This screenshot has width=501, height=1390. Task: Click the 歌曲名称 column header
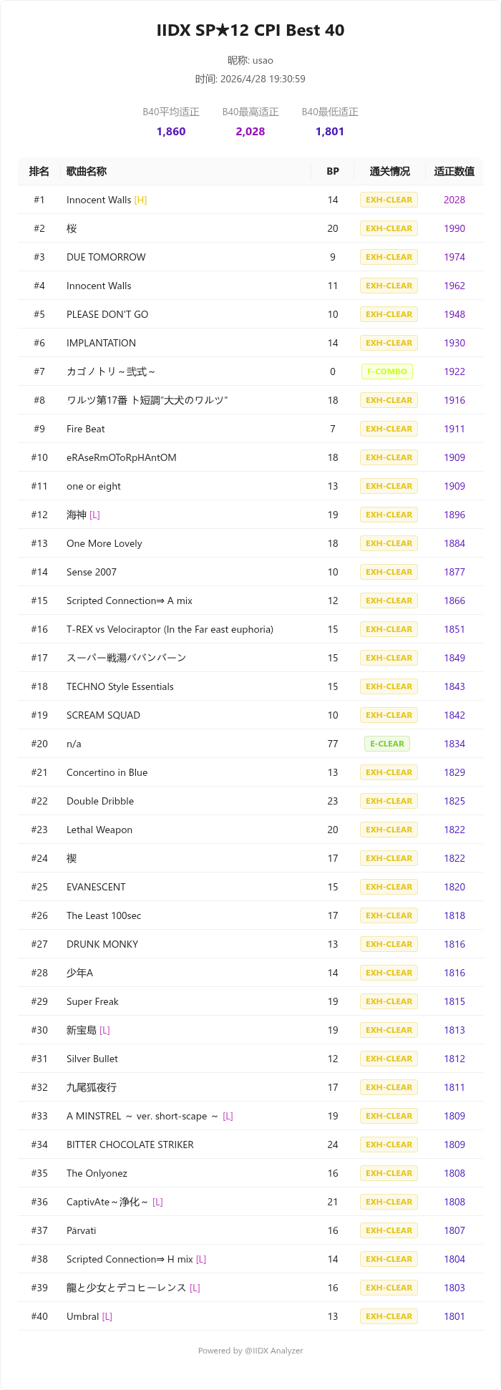[87, 171]
